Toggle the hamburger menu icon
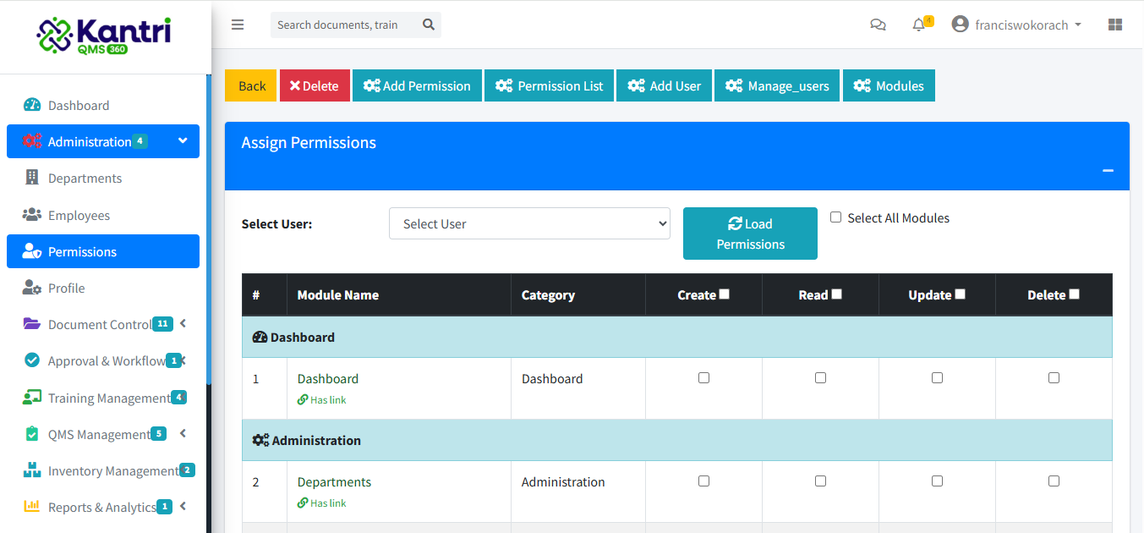This screenshot has width=1144, height=533. click(x=238, y=25)
